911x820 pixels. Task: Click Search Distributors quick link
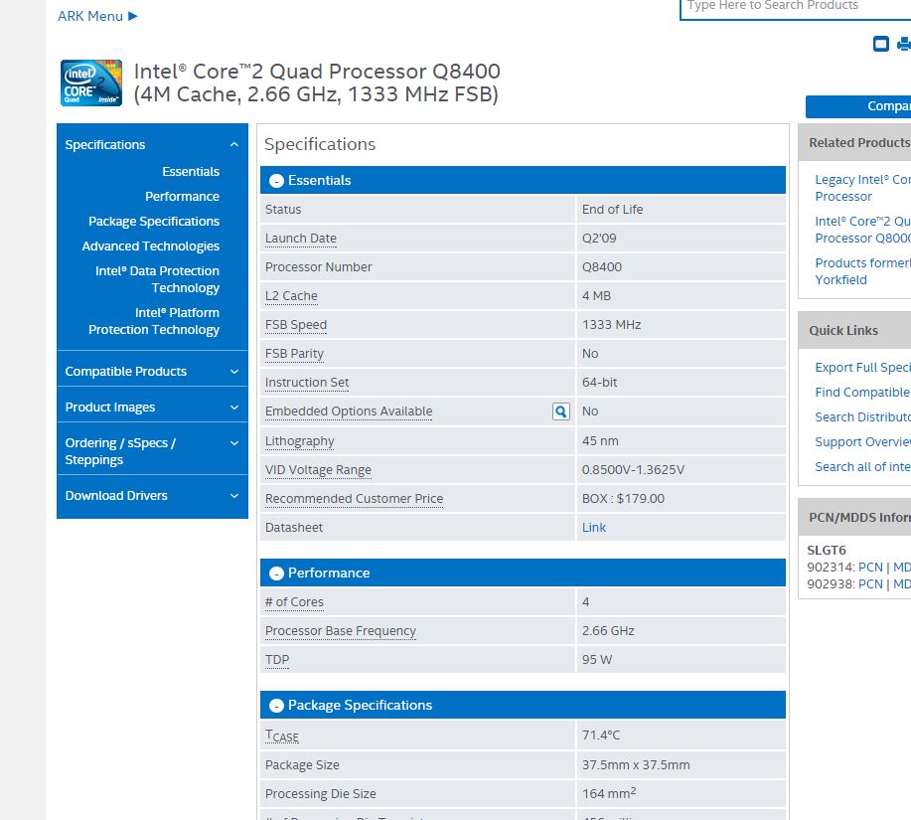point(862,417)
